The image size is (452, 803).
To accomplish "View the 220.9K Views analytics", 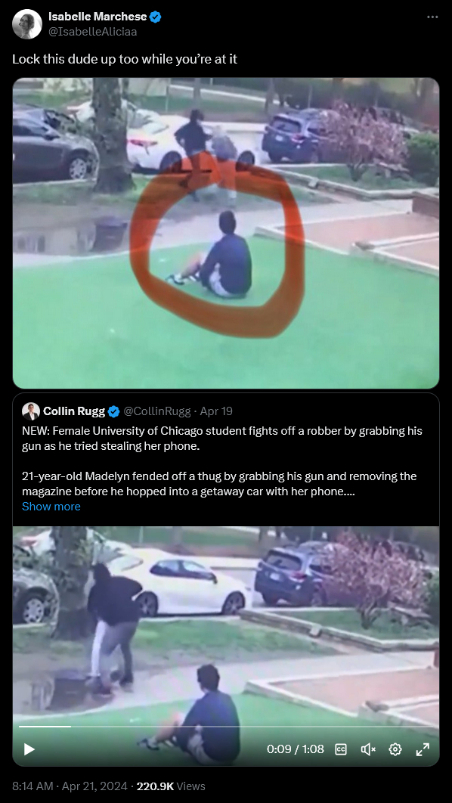I will (x=171, y=786).
